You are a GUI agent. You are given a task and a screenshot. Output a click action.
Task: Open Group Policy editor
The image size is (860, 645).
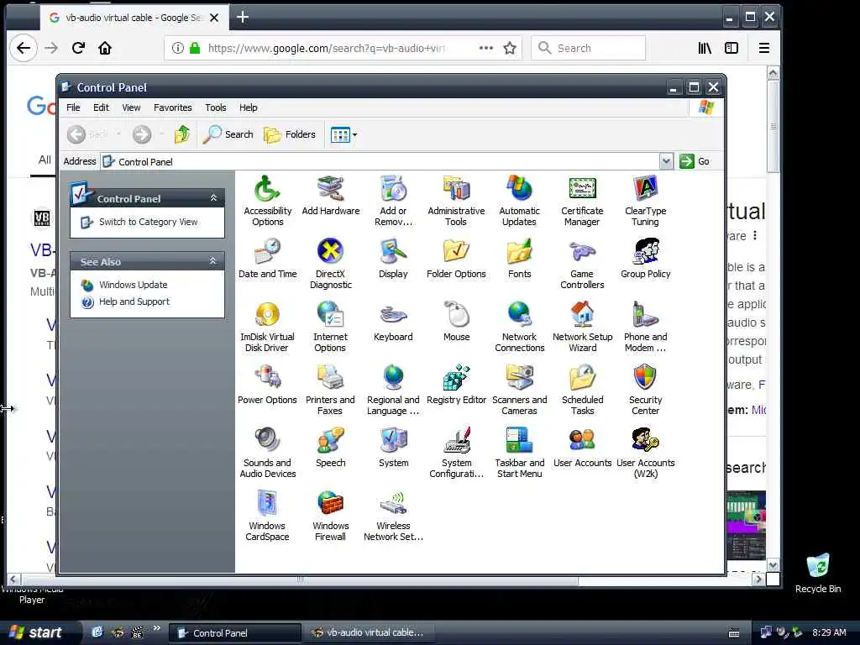point(645,259)
